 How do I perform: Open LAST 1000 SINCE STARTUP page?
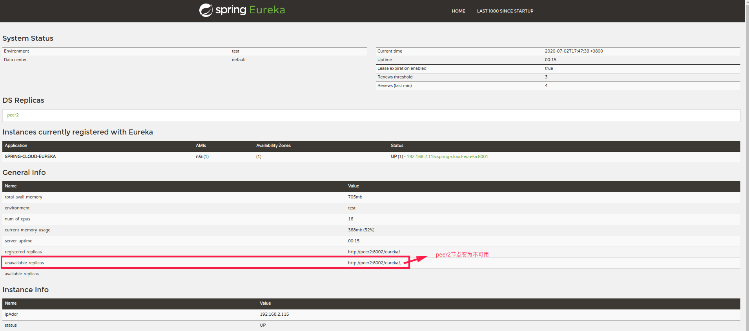tap(505, 11)
